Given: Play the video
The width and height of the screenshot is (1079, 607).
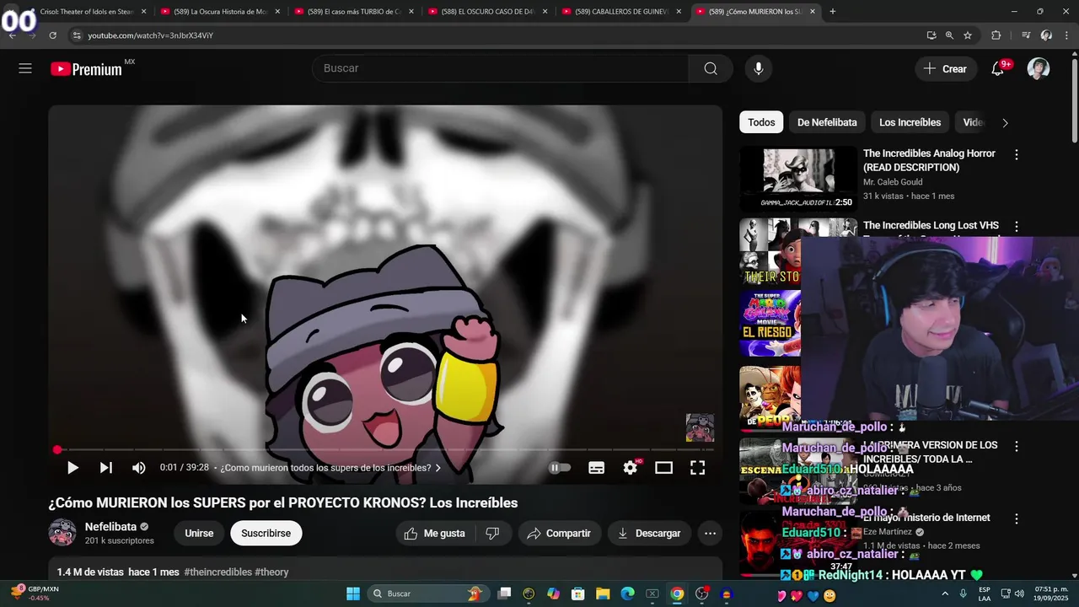Looking at the screenshot, I should click(72, 468).
